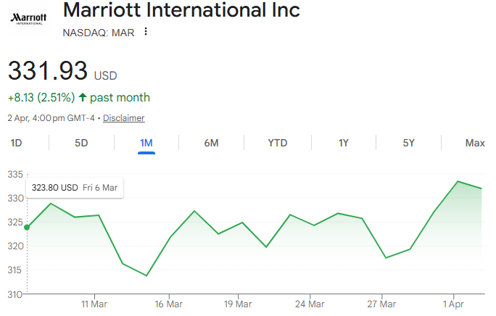Choose the 1Y time range
This screenshot has width=496, height=316.
344,143
